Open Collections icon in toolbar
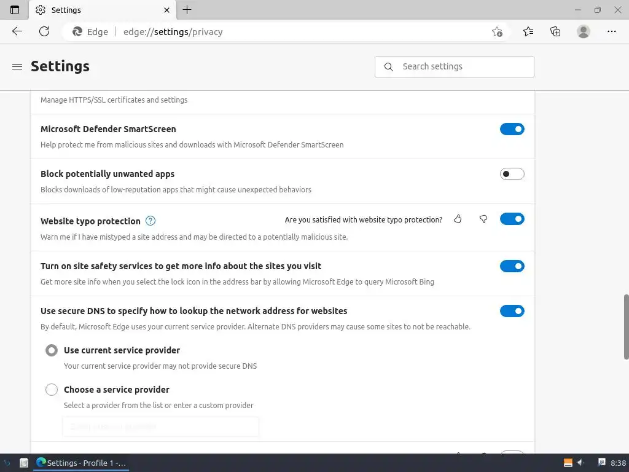 click(x=555, y=31)
